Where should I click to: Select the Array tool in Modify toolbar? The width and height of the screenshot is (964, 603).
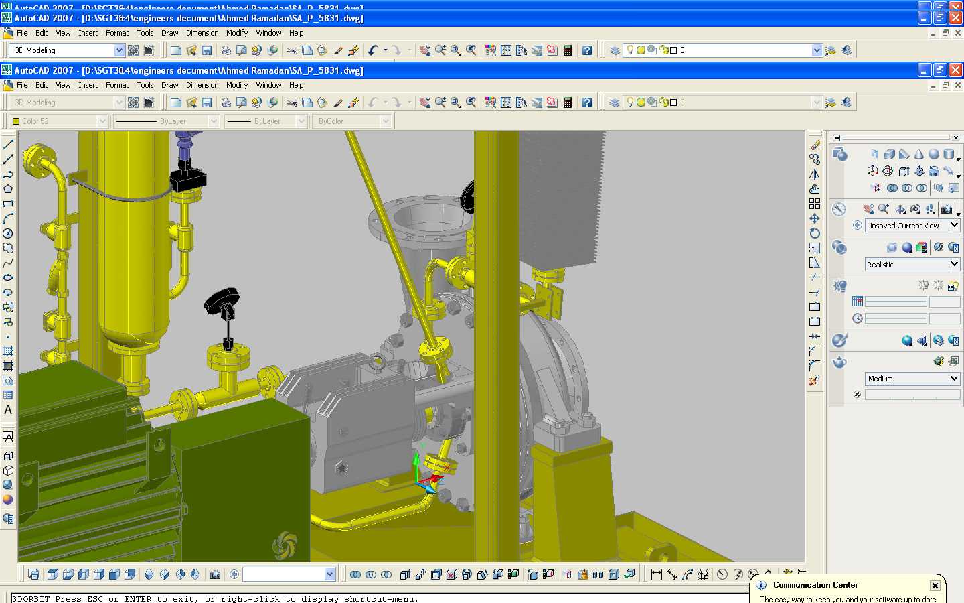[x=815, y=204]
